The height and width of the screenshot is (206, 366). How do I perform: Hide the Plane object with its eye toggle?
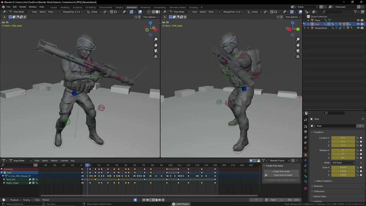point(358,20)
